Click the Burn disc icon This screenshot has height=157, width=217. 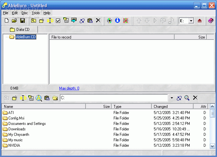(x=110, y=21)
